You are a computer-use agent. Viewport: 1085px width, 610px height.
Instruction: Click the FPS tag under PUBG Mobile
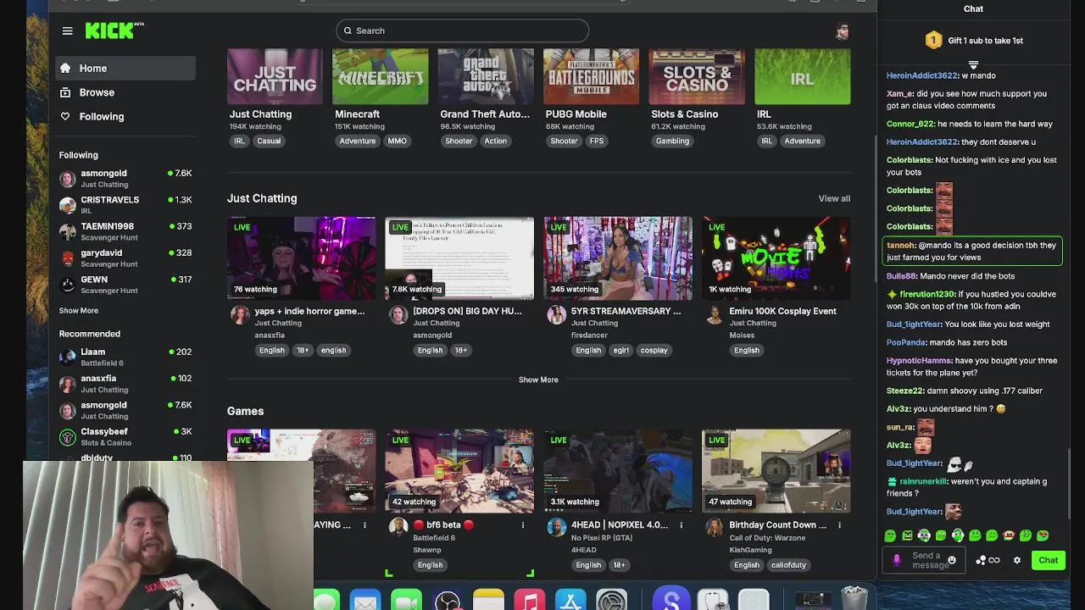(x=597, y=141)
